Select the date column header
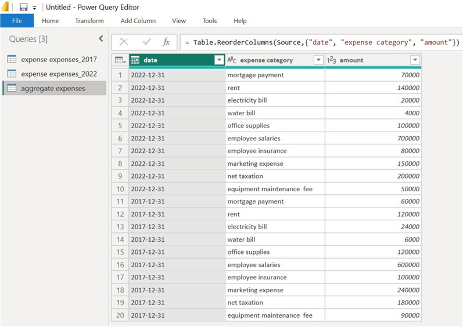This screenshot has height=327, width=463. (177, 60)
